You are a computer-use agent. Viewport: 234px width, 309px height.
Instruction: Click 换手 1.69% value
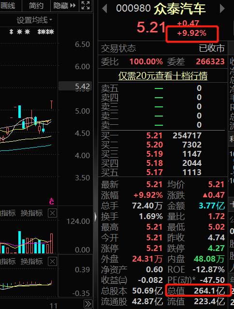(151, 217)
